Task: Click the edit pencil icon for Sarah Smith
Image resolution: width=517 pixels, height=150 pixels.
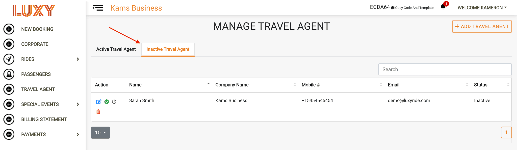Action: point(99,102)
